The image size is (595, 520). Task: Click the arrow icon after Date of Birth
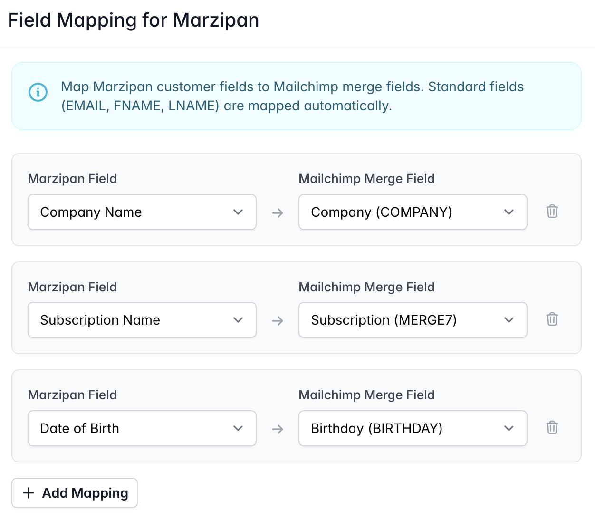(278, 429)
